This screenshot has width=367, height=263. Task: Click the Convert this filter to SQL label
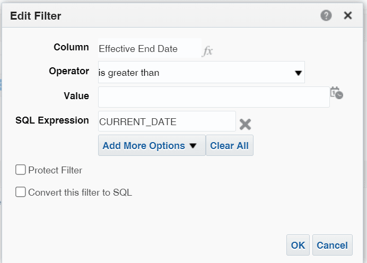click(80, 192)
